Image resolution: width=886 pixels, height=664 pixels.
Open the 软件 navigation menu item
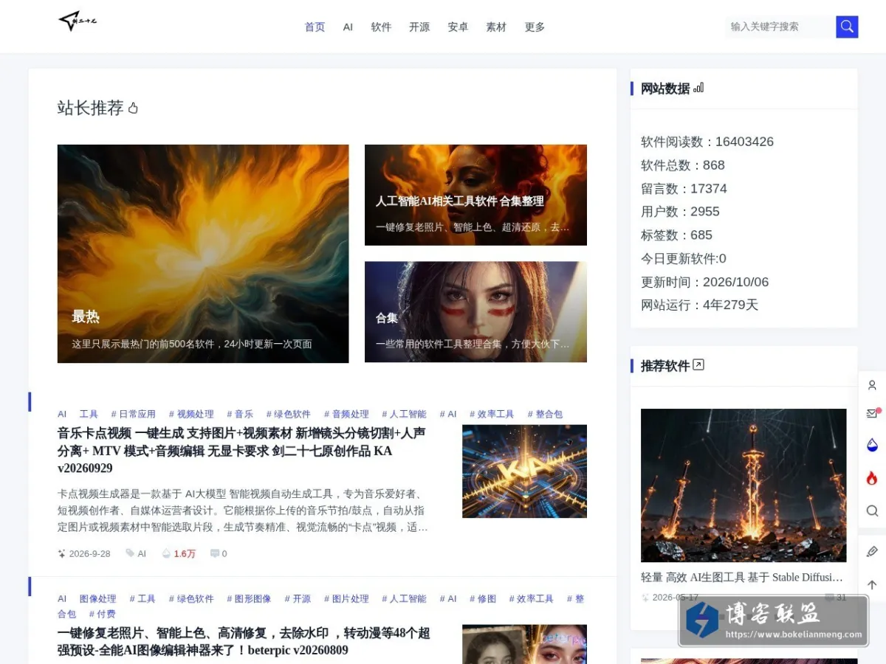pyautogui.click(x=381, y=27)
